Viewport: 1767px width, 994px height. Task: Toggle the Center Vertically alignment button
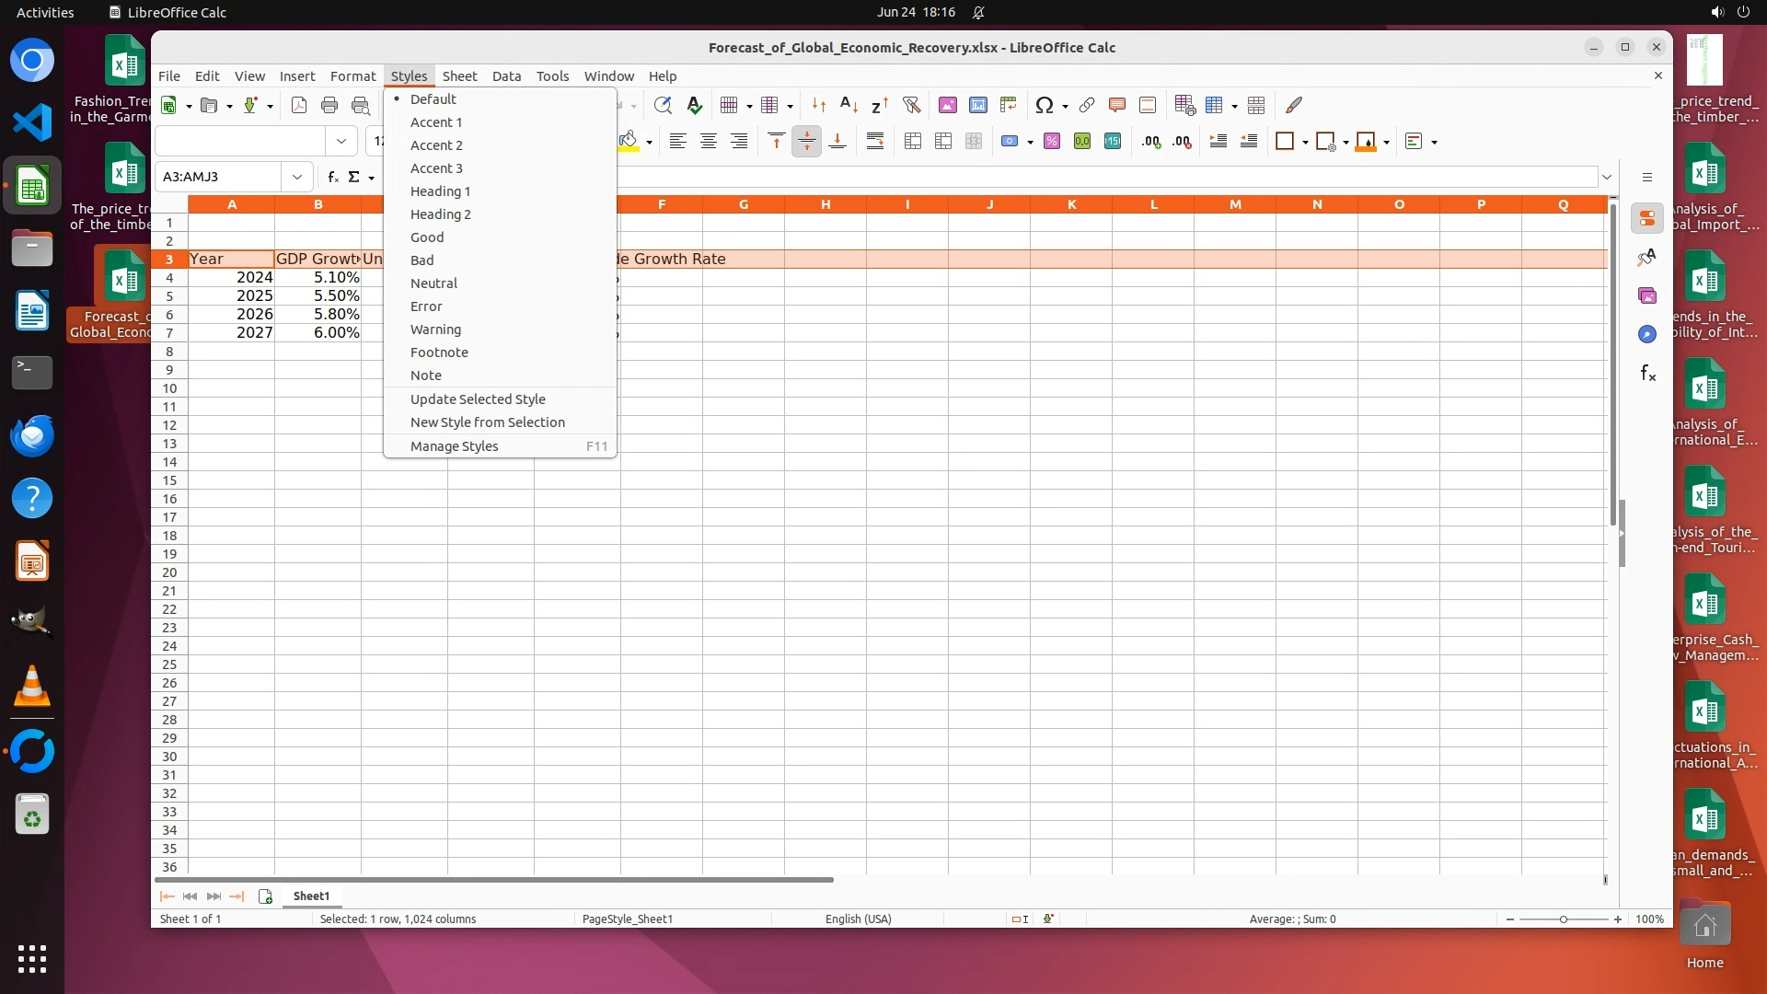[806, 141]
